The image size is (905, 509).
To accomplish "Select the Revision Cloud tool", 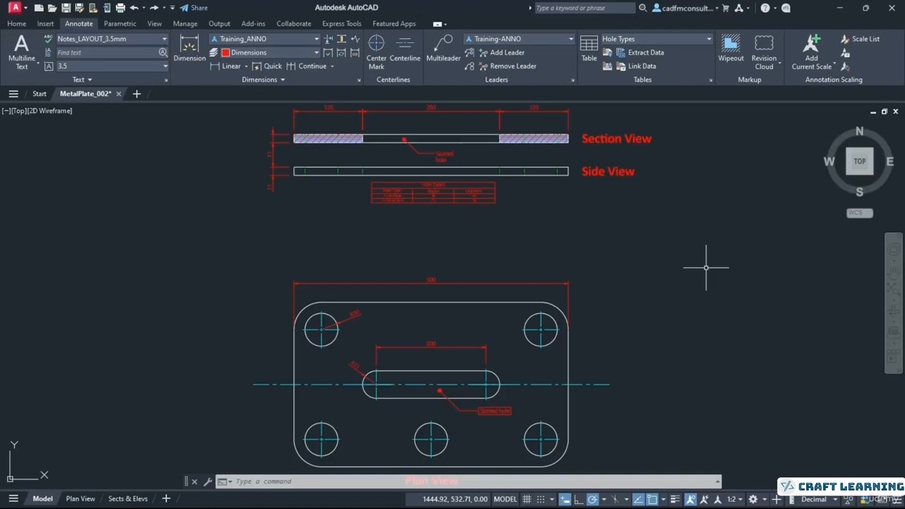I will [x=764, y=51].
